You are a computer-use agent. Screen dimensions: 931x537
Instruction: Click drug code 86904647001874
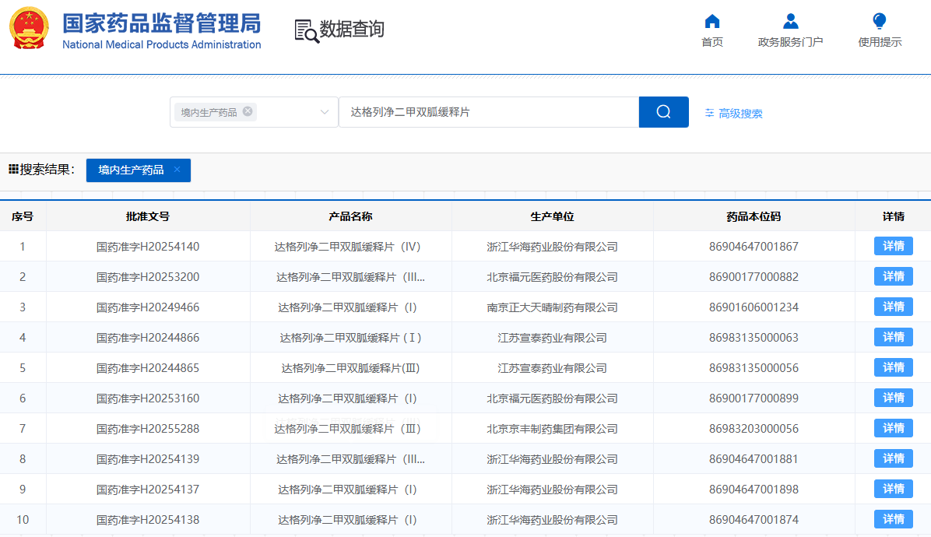[x=754, y=520]
